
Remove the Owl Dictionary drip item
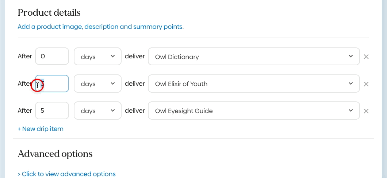[x=366, y=57]
